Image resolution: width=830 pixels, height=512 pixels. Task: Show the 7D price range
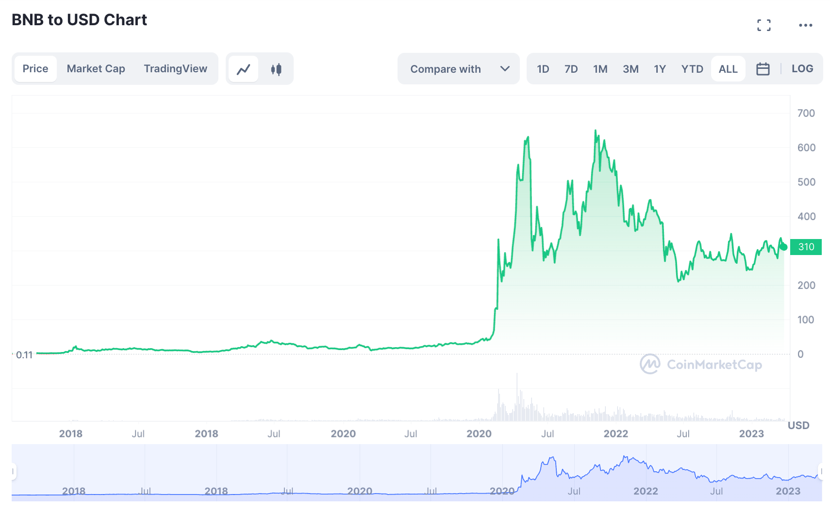[x=571, y=69]
